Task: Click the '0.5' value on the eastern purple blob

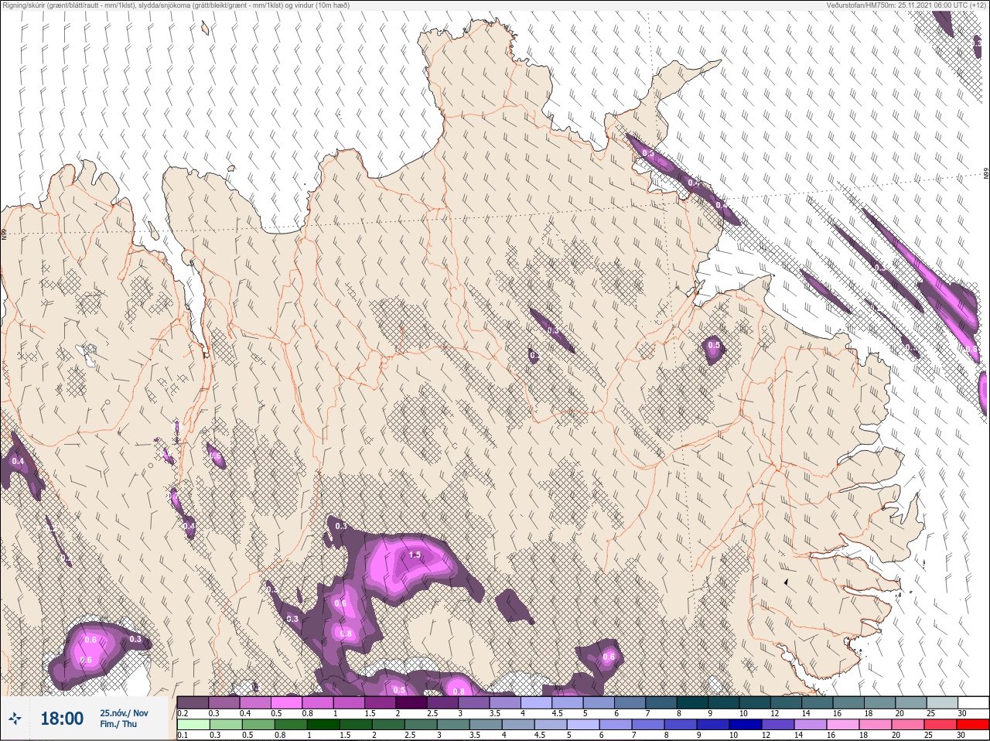Action: pyautogui.click(x=714, y=345)
